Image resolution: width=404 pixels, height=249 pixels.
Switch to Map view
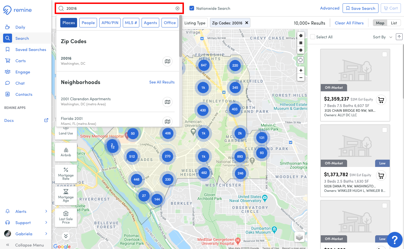[380, 23]
